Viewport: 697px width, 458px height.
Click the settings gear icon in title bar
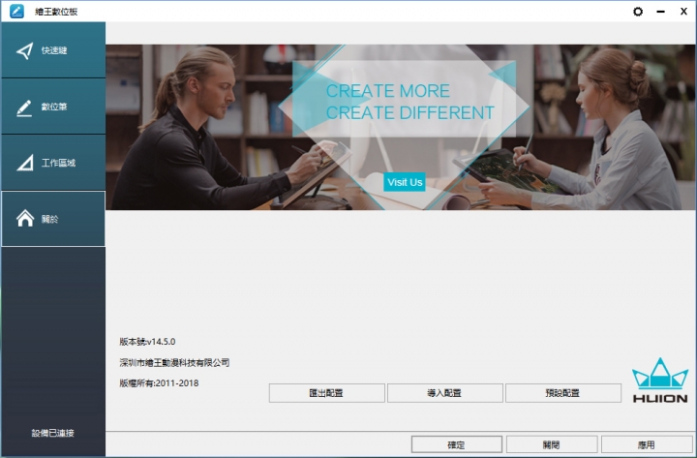pos(638,12)
